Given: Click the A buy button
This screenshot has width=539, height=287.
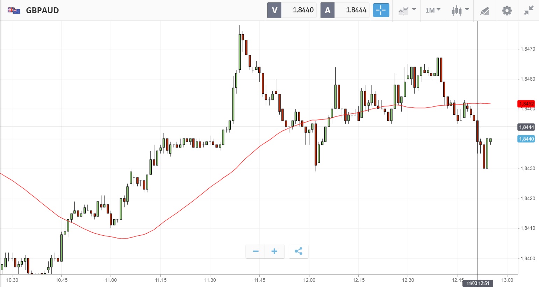Looking at the screenshot, I should [328, 10].
